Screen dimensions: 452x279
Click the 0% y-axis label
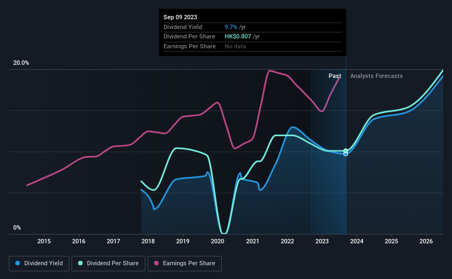click(x=17, y=227)
